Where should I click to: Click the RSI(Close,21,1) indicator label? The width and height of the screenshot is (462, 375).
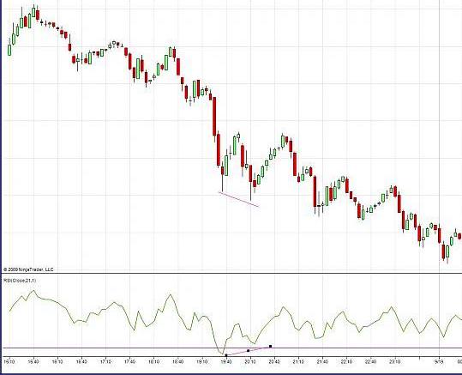coord(20,281)
